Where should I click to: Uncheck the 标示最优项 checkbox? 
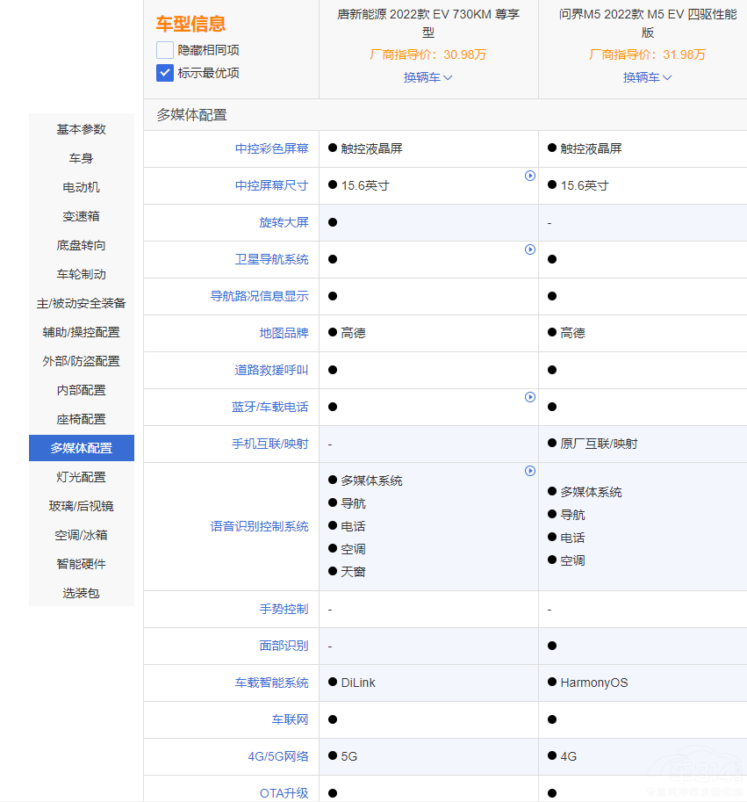165,73
